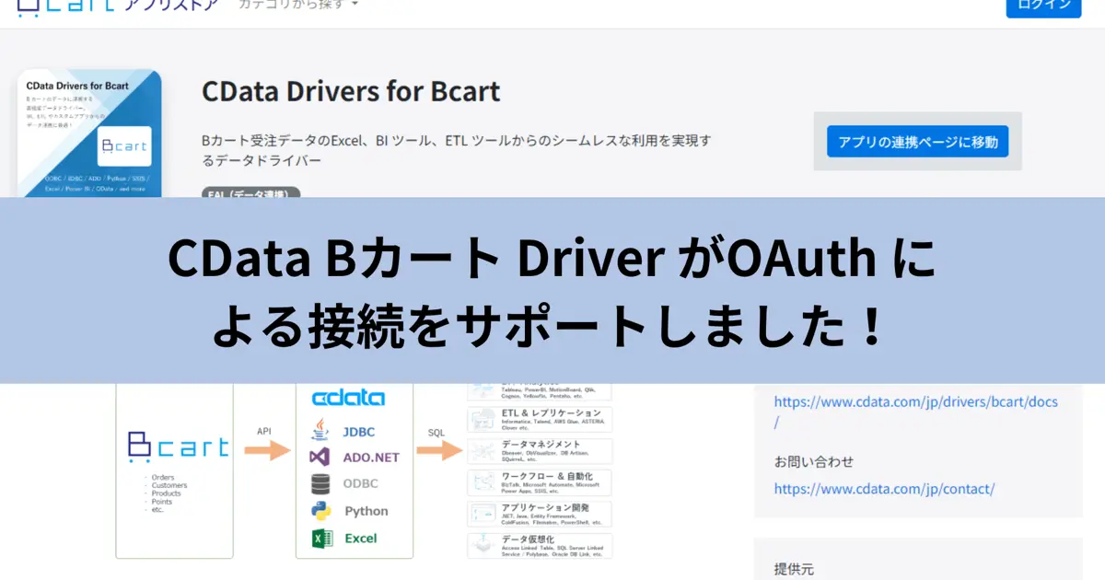Viewport: 1105px width, 580px height.
Task: Click the ADO.NET Visual Studio icon
Action: [x=320, y=457]
